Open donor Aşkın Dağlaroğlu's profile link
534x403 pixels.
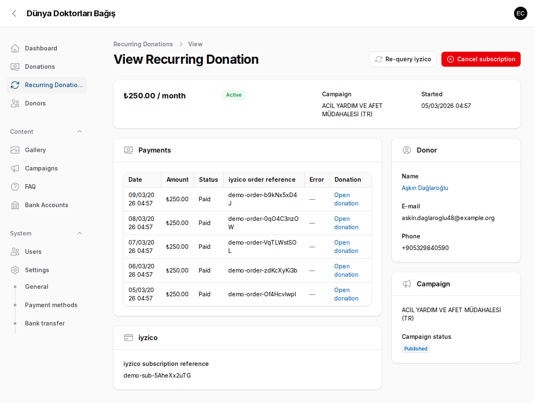click(425, 188)
